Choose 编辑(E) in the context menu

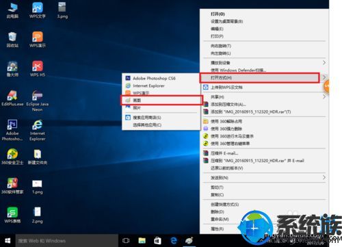point(265,29)
